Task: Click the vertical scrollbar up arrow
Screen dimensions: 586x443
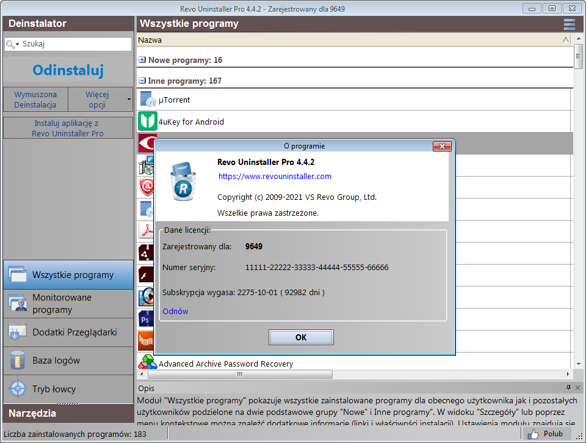Action: pyautogui.click(x=579, y=38)
